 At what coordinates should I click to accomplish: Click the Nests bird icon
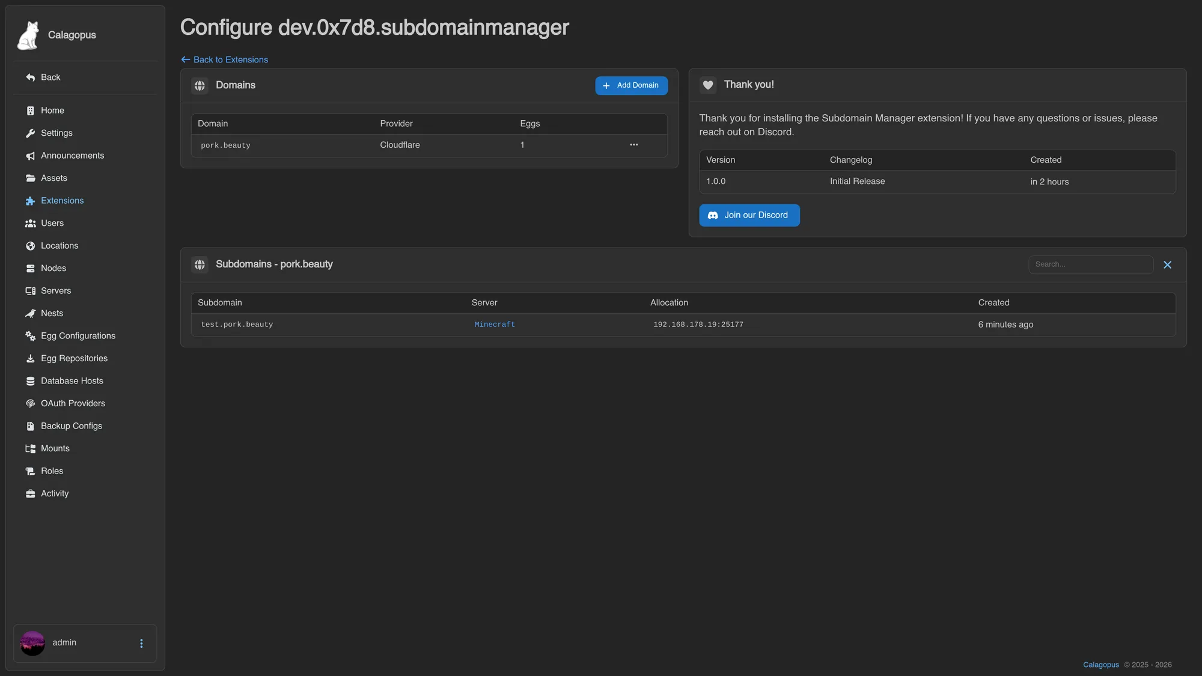tap(31, 314)
